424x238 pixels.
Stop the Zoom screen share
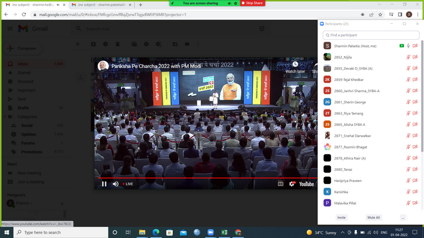[252, 3]
